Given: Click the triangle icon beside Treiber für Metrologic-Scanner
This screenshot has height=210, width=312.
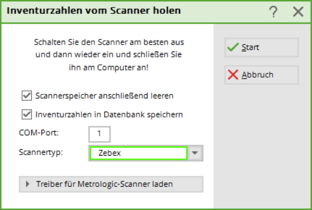Looking at the screenshot, I should point(28,184).
